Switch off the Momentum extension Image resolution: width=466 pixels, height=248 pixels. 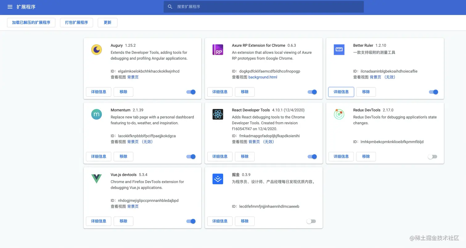tap(191, 157)
